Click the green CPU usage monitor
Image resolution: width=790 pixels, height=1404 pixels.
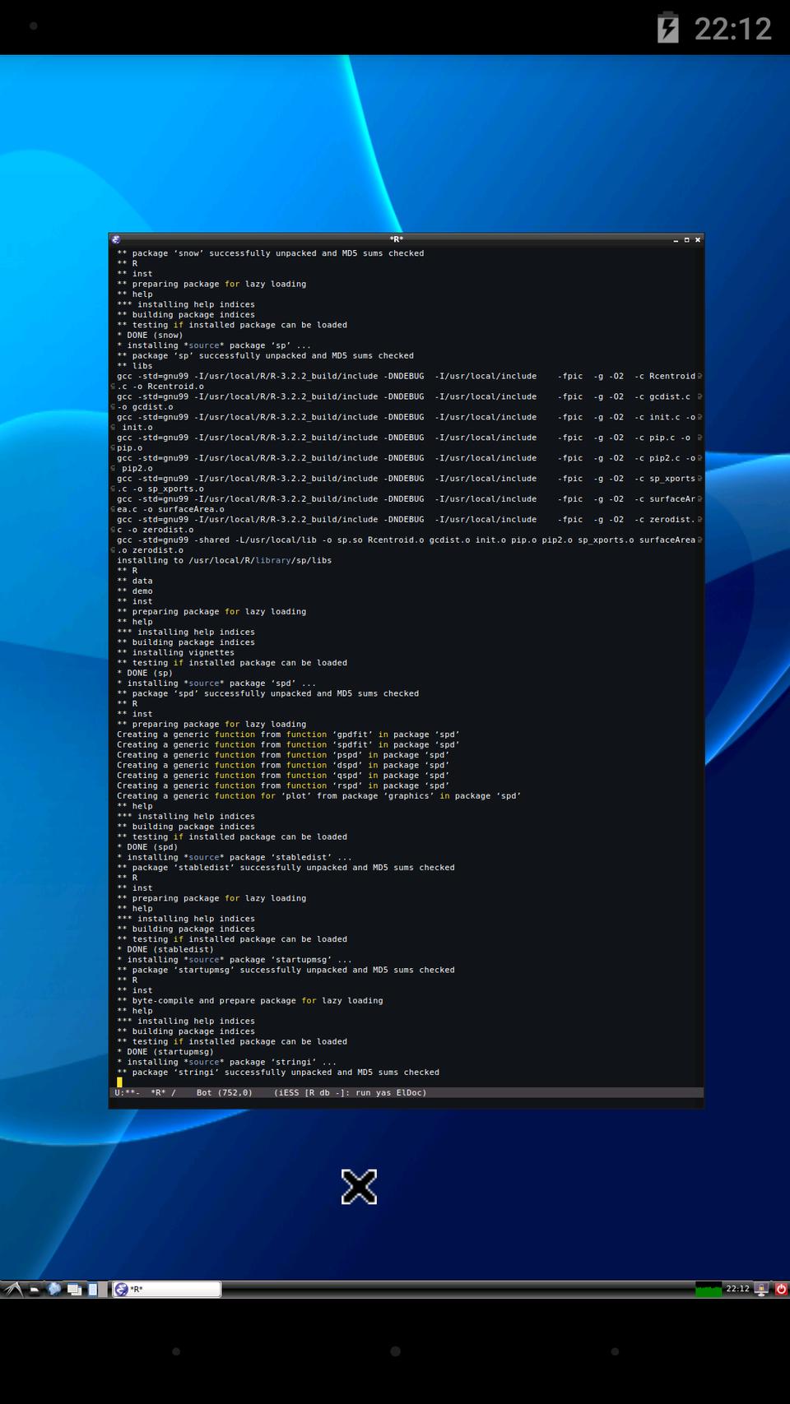tap(708, 1289)
